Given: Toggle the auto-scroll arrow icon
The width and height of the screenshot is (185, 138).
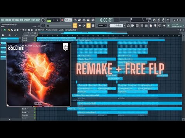Looking at the screenshot, I should pos(79,26).
